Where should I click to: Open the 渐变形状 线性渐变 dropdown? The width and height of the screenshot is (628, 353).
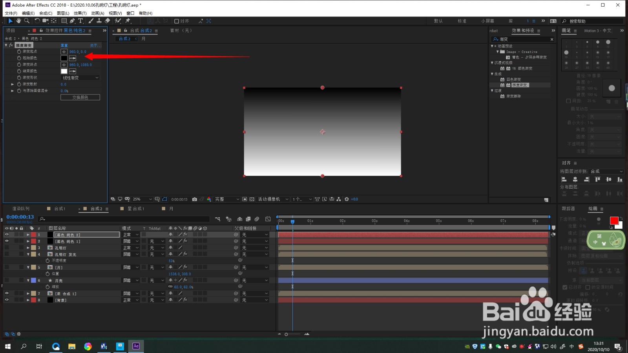pyautogui.click(x=80, y=78)
